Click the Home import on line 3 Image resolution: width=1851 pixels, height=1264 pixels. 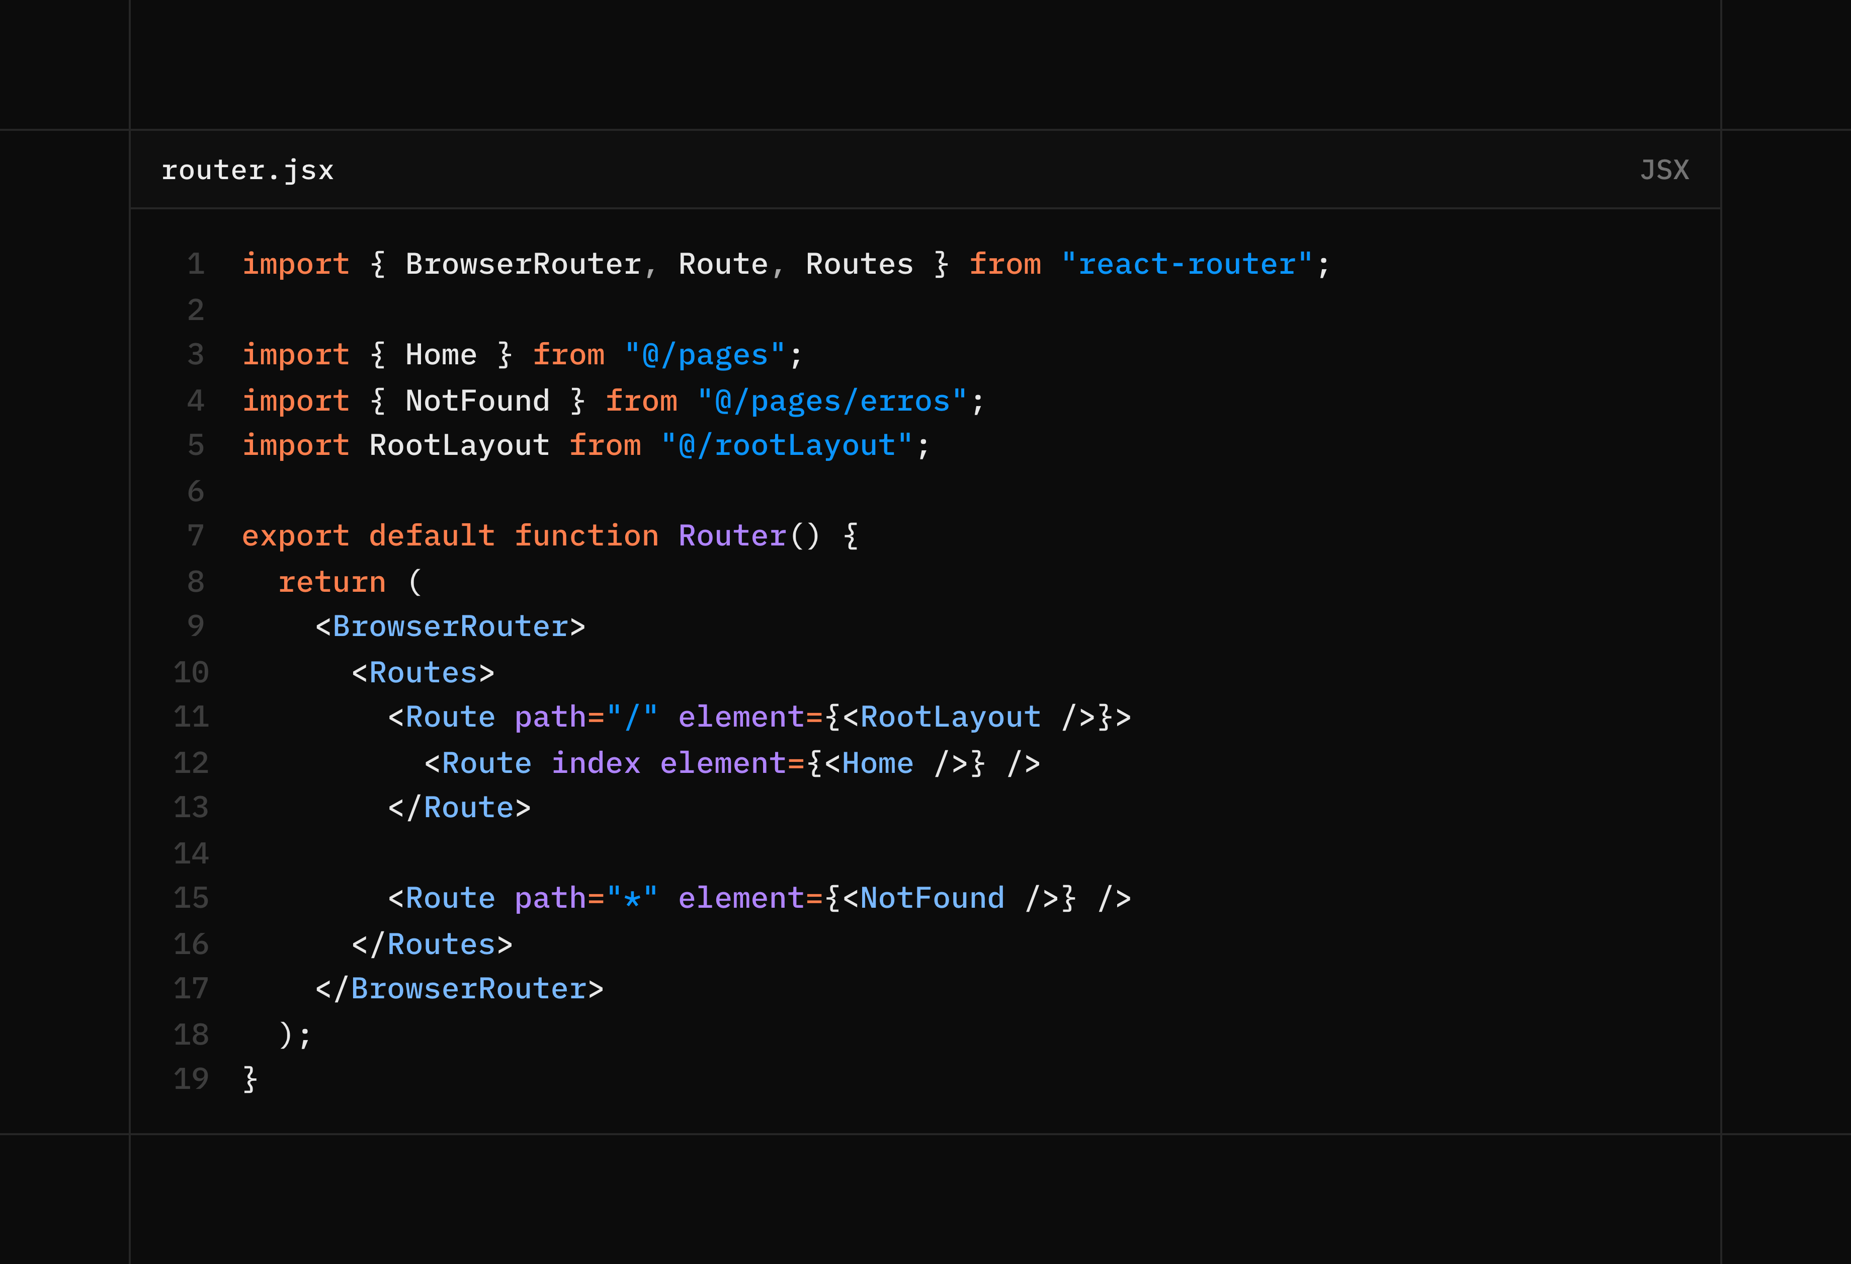(x=441, y=354)
